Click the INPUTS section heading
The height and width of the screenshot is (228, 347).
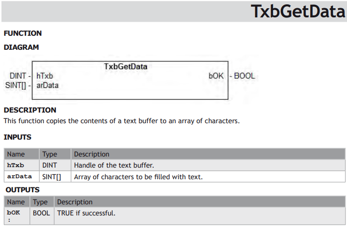coord(17,137)
